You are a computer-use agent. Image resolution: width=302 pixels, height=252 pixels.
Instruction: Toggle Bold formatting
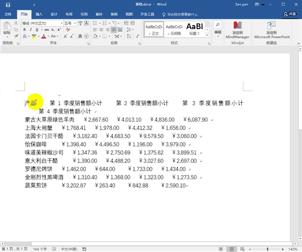tap(25, 30)
